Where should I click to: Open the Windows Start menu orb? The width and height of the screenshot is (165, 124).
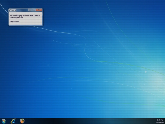tap(4, 121)
